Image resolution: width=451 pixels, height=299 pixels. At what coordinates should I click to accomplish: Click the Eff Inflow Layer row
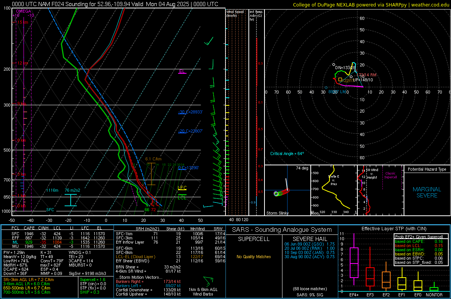coord(170,242)
